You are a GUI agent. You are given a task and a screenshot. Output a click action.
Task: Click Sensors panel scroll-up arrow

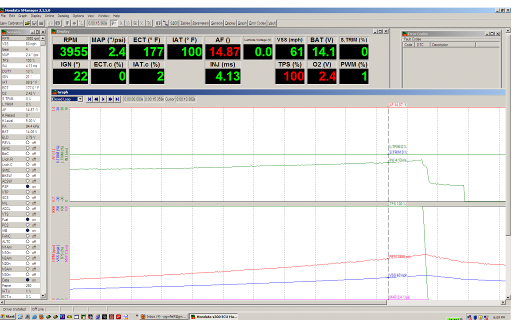pos(43,38)
